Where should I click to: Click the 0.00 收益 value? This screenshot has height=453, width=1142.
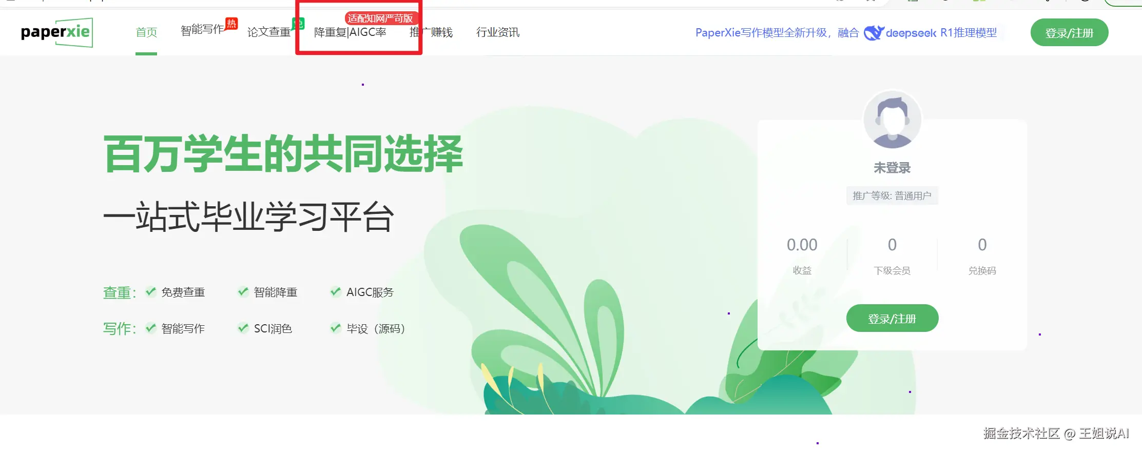[x=802, y=245]
